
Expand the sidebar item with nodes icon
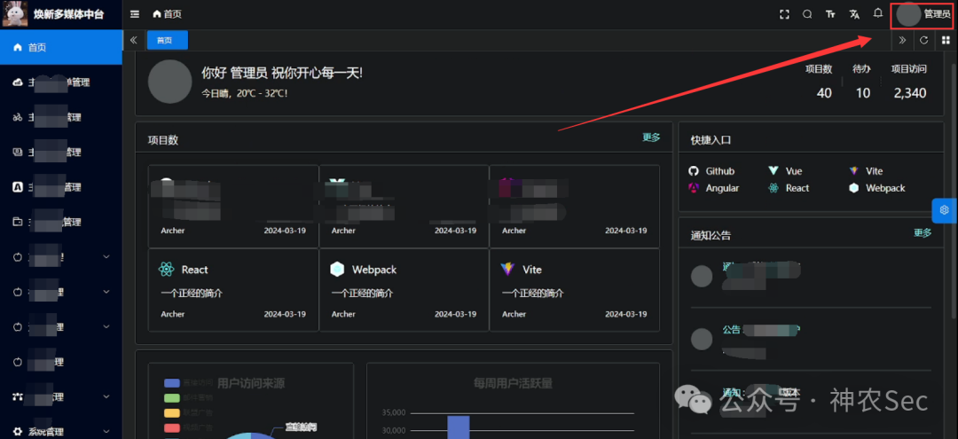(61, 396)
